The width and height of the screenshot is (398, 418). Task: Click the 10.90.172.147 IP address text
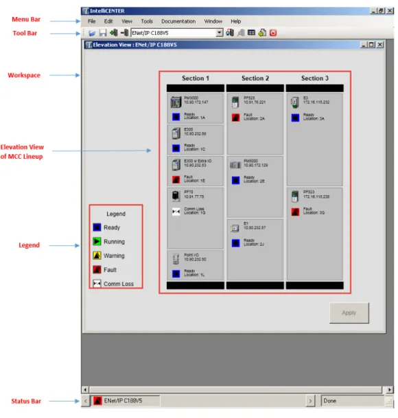pos(196,102)
